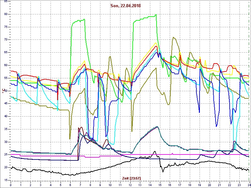Screen dimensions: 251x188
Task: Click the olive curve peak near 71 degrees
Action: click(173, 37)
